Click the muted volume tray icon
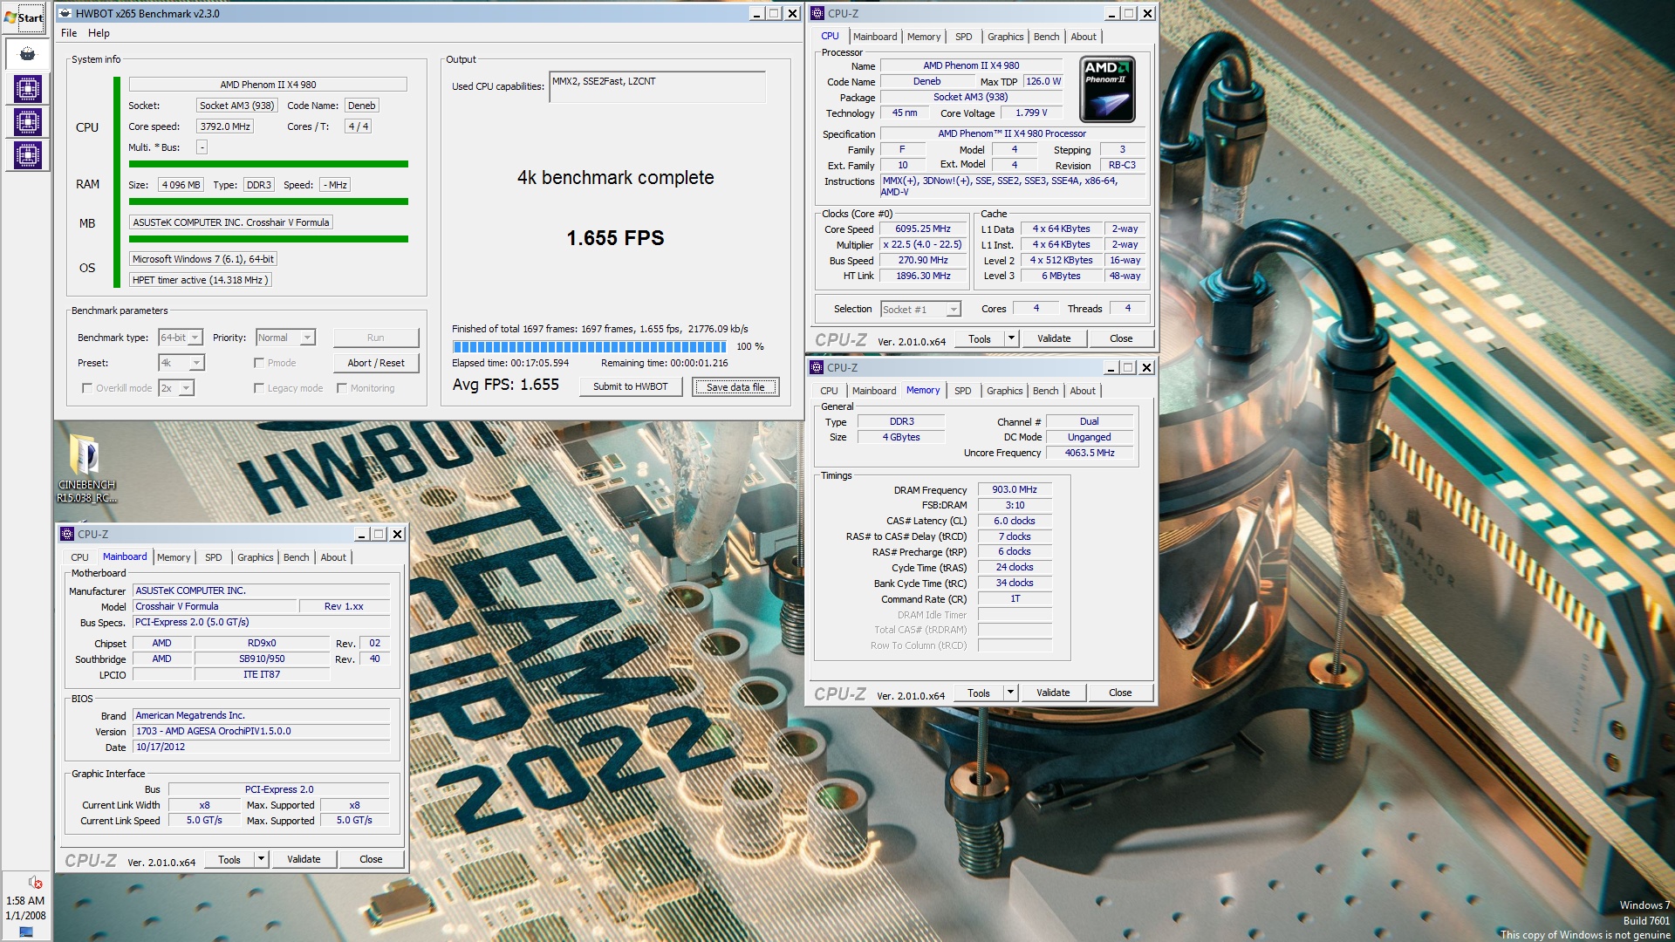This screenshot has height=942, width=1675. pyautogui.click(x=35, y=883)
